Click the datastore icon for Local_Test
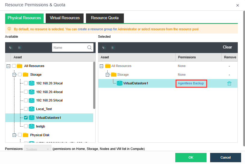This screenshot has width=245, height=164. click(x=32, y=109)
